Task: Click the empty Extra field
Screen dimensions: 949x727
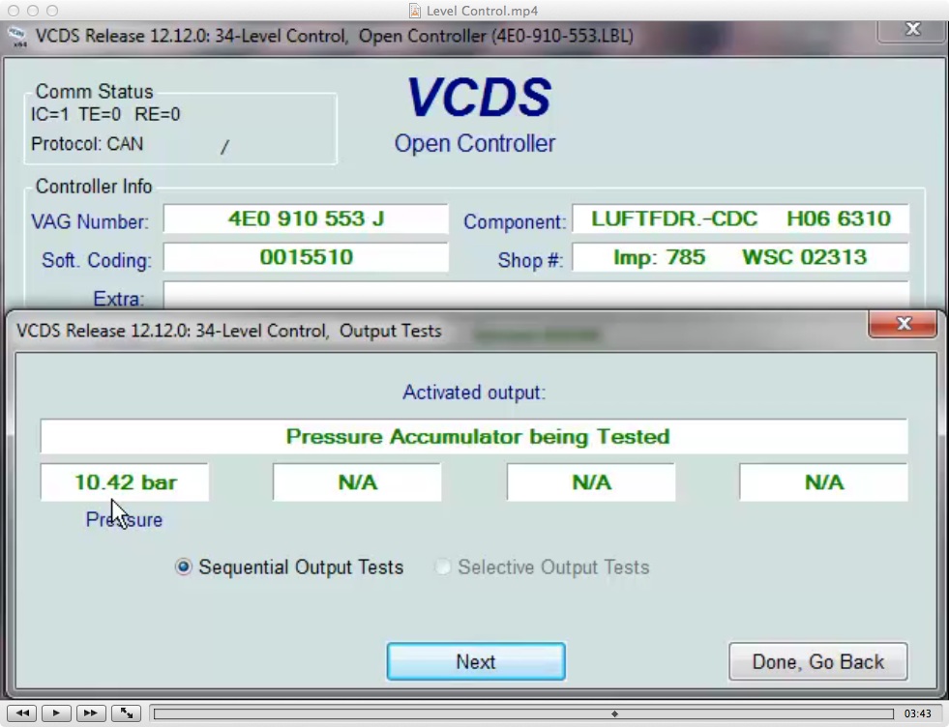Action: 536,296
